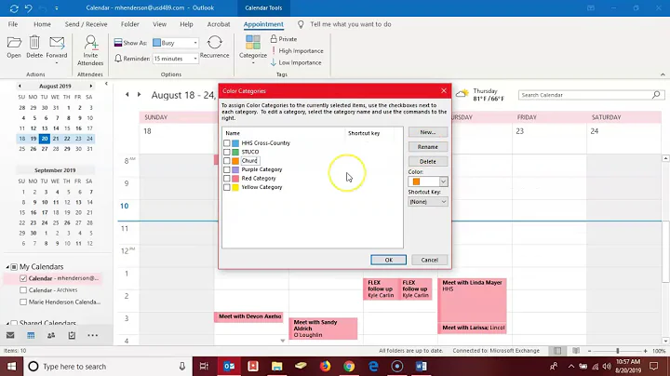The height and width of the screenshot is (376, 670).
Task: Click New... in Color Categories
Action: click(428, 132)
